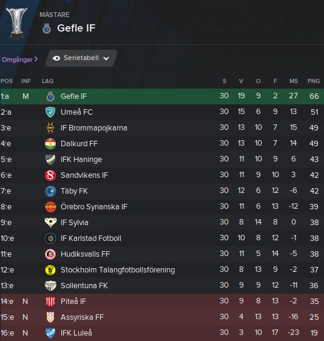Toggle the eye icon in Serietabell view
The height and width of the screenshot is (341, 324).
(x=56, y=58)
